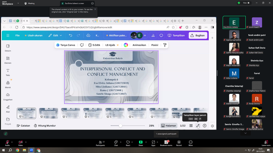This screenshot has width=273, height=153.
Task: Open the Elemen panel in sidebar
Action: pos(8,60)
